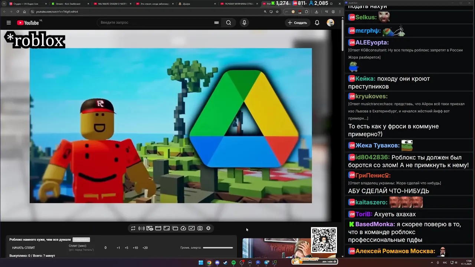Screen dimensions: 475x267
Task: Click username Жека Туваков in chat
Action: click(x=377, y=145)
